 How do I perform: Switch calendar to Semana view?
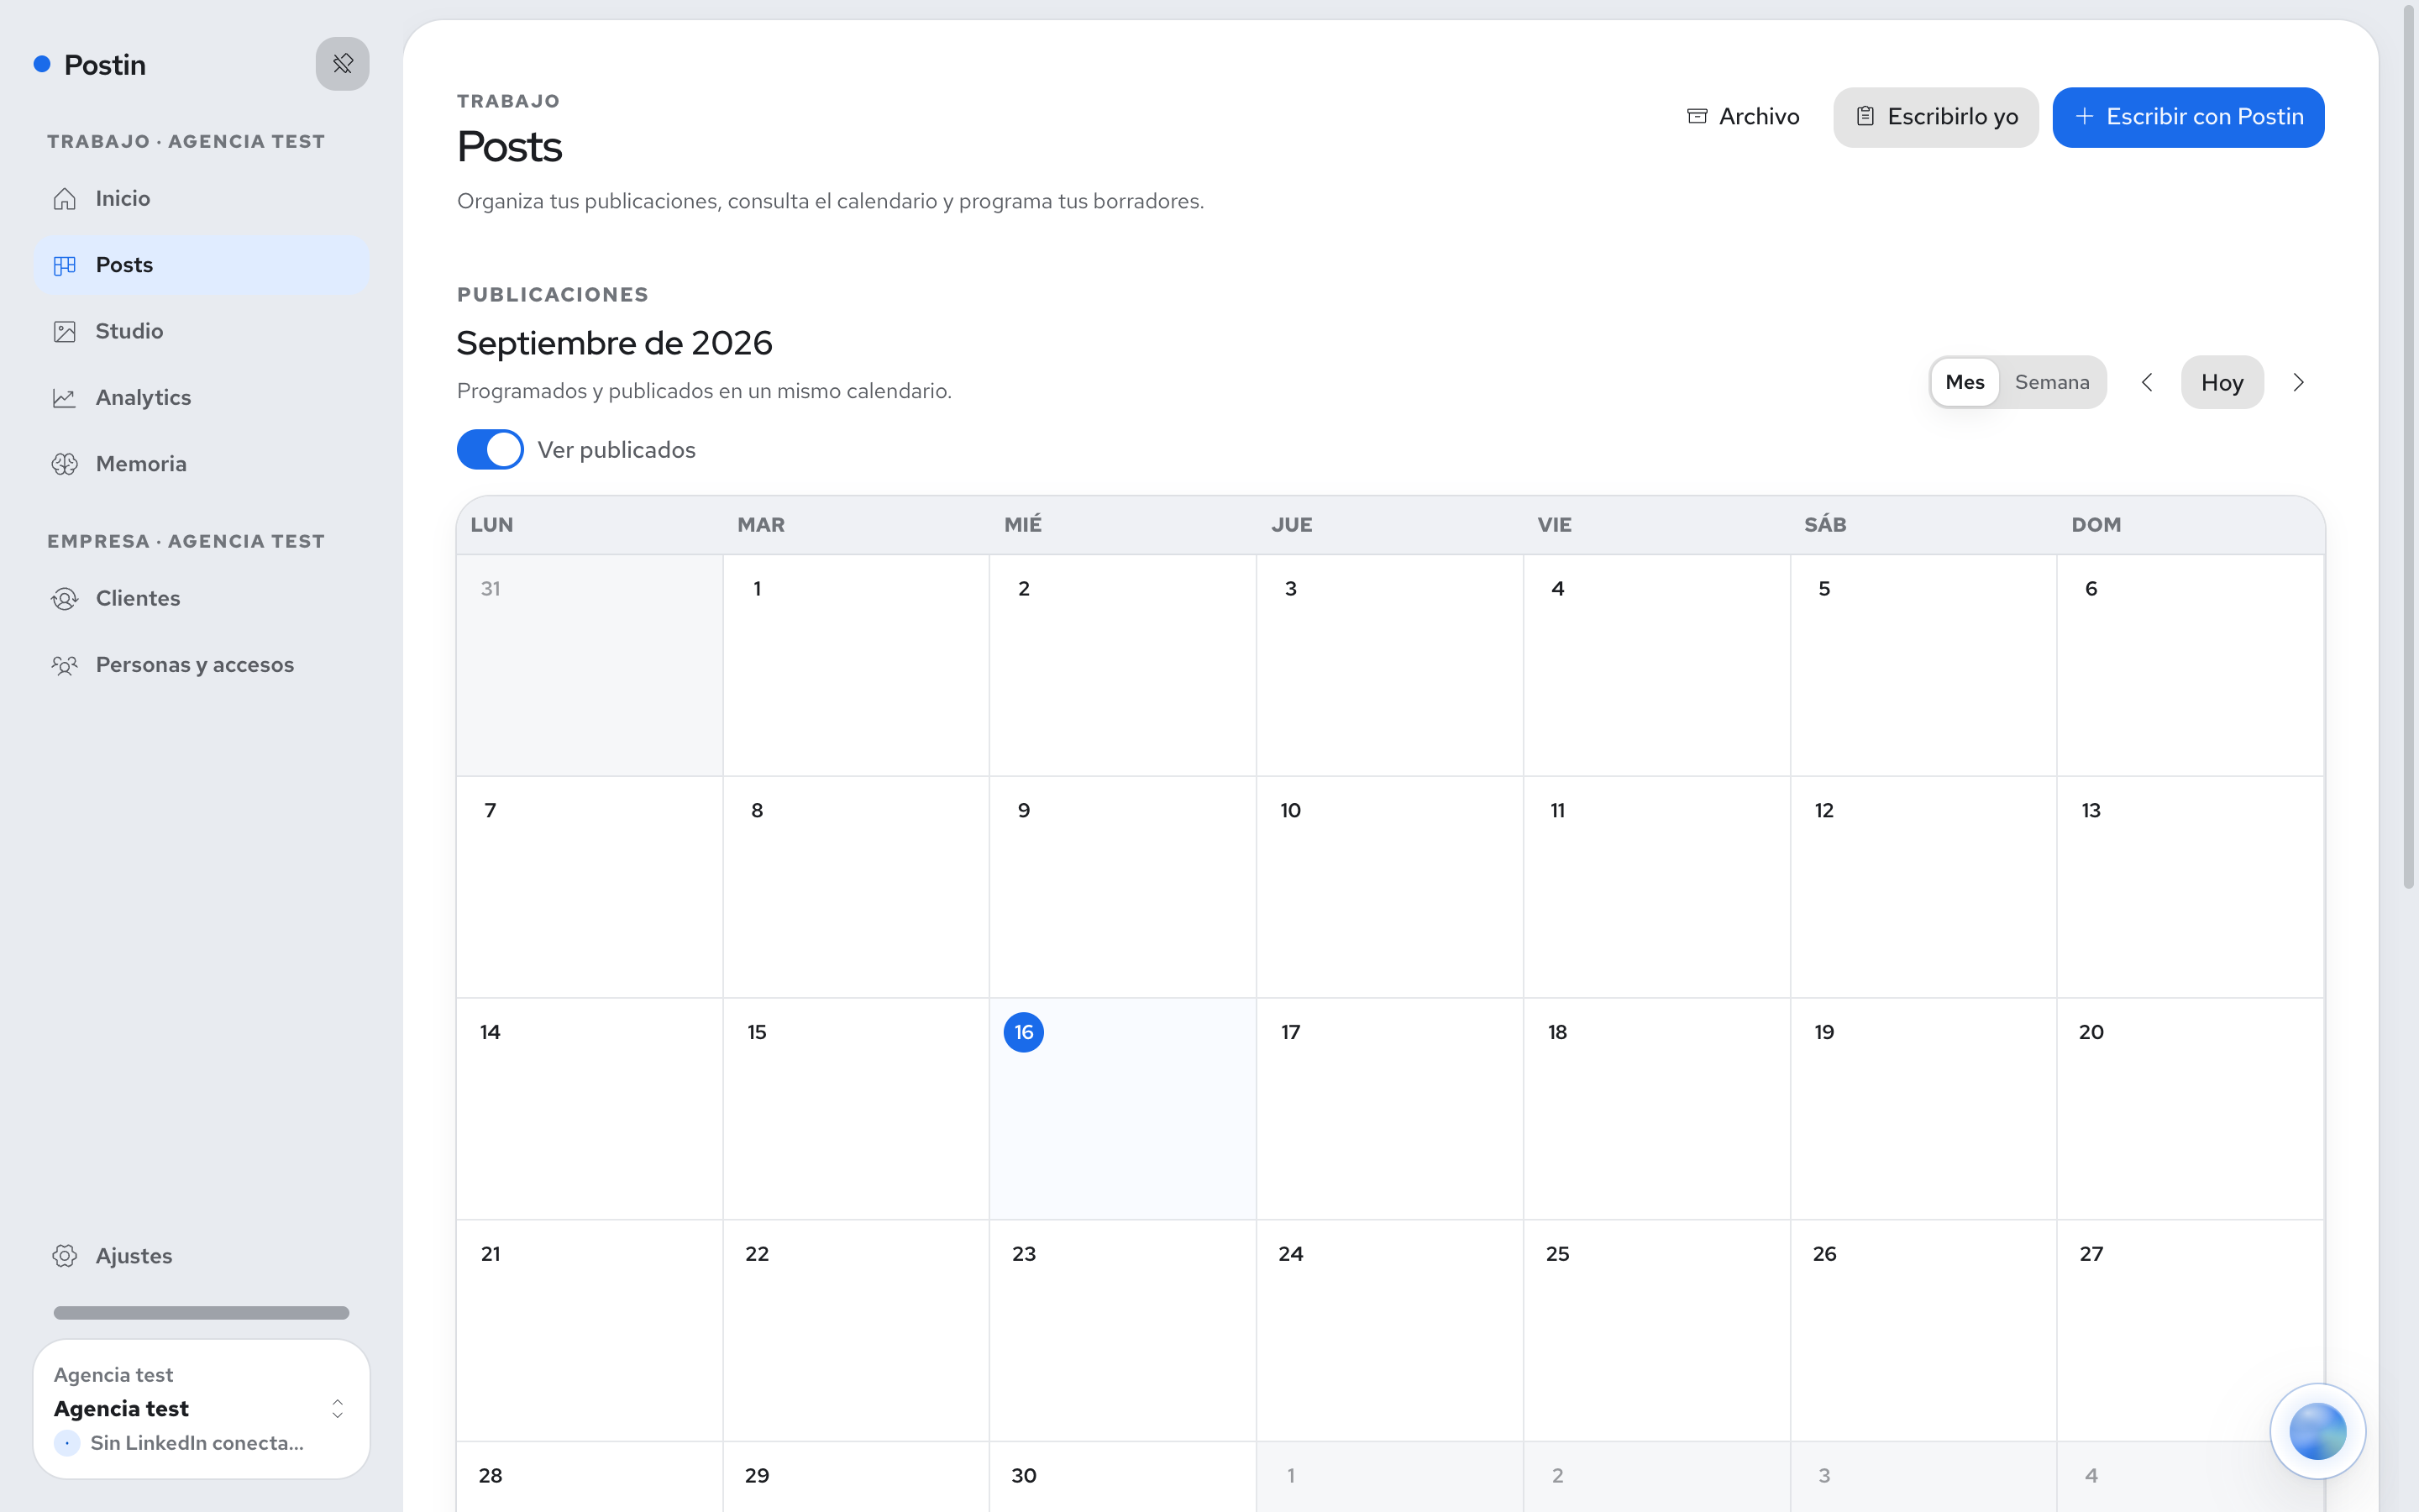point(2051,382)
